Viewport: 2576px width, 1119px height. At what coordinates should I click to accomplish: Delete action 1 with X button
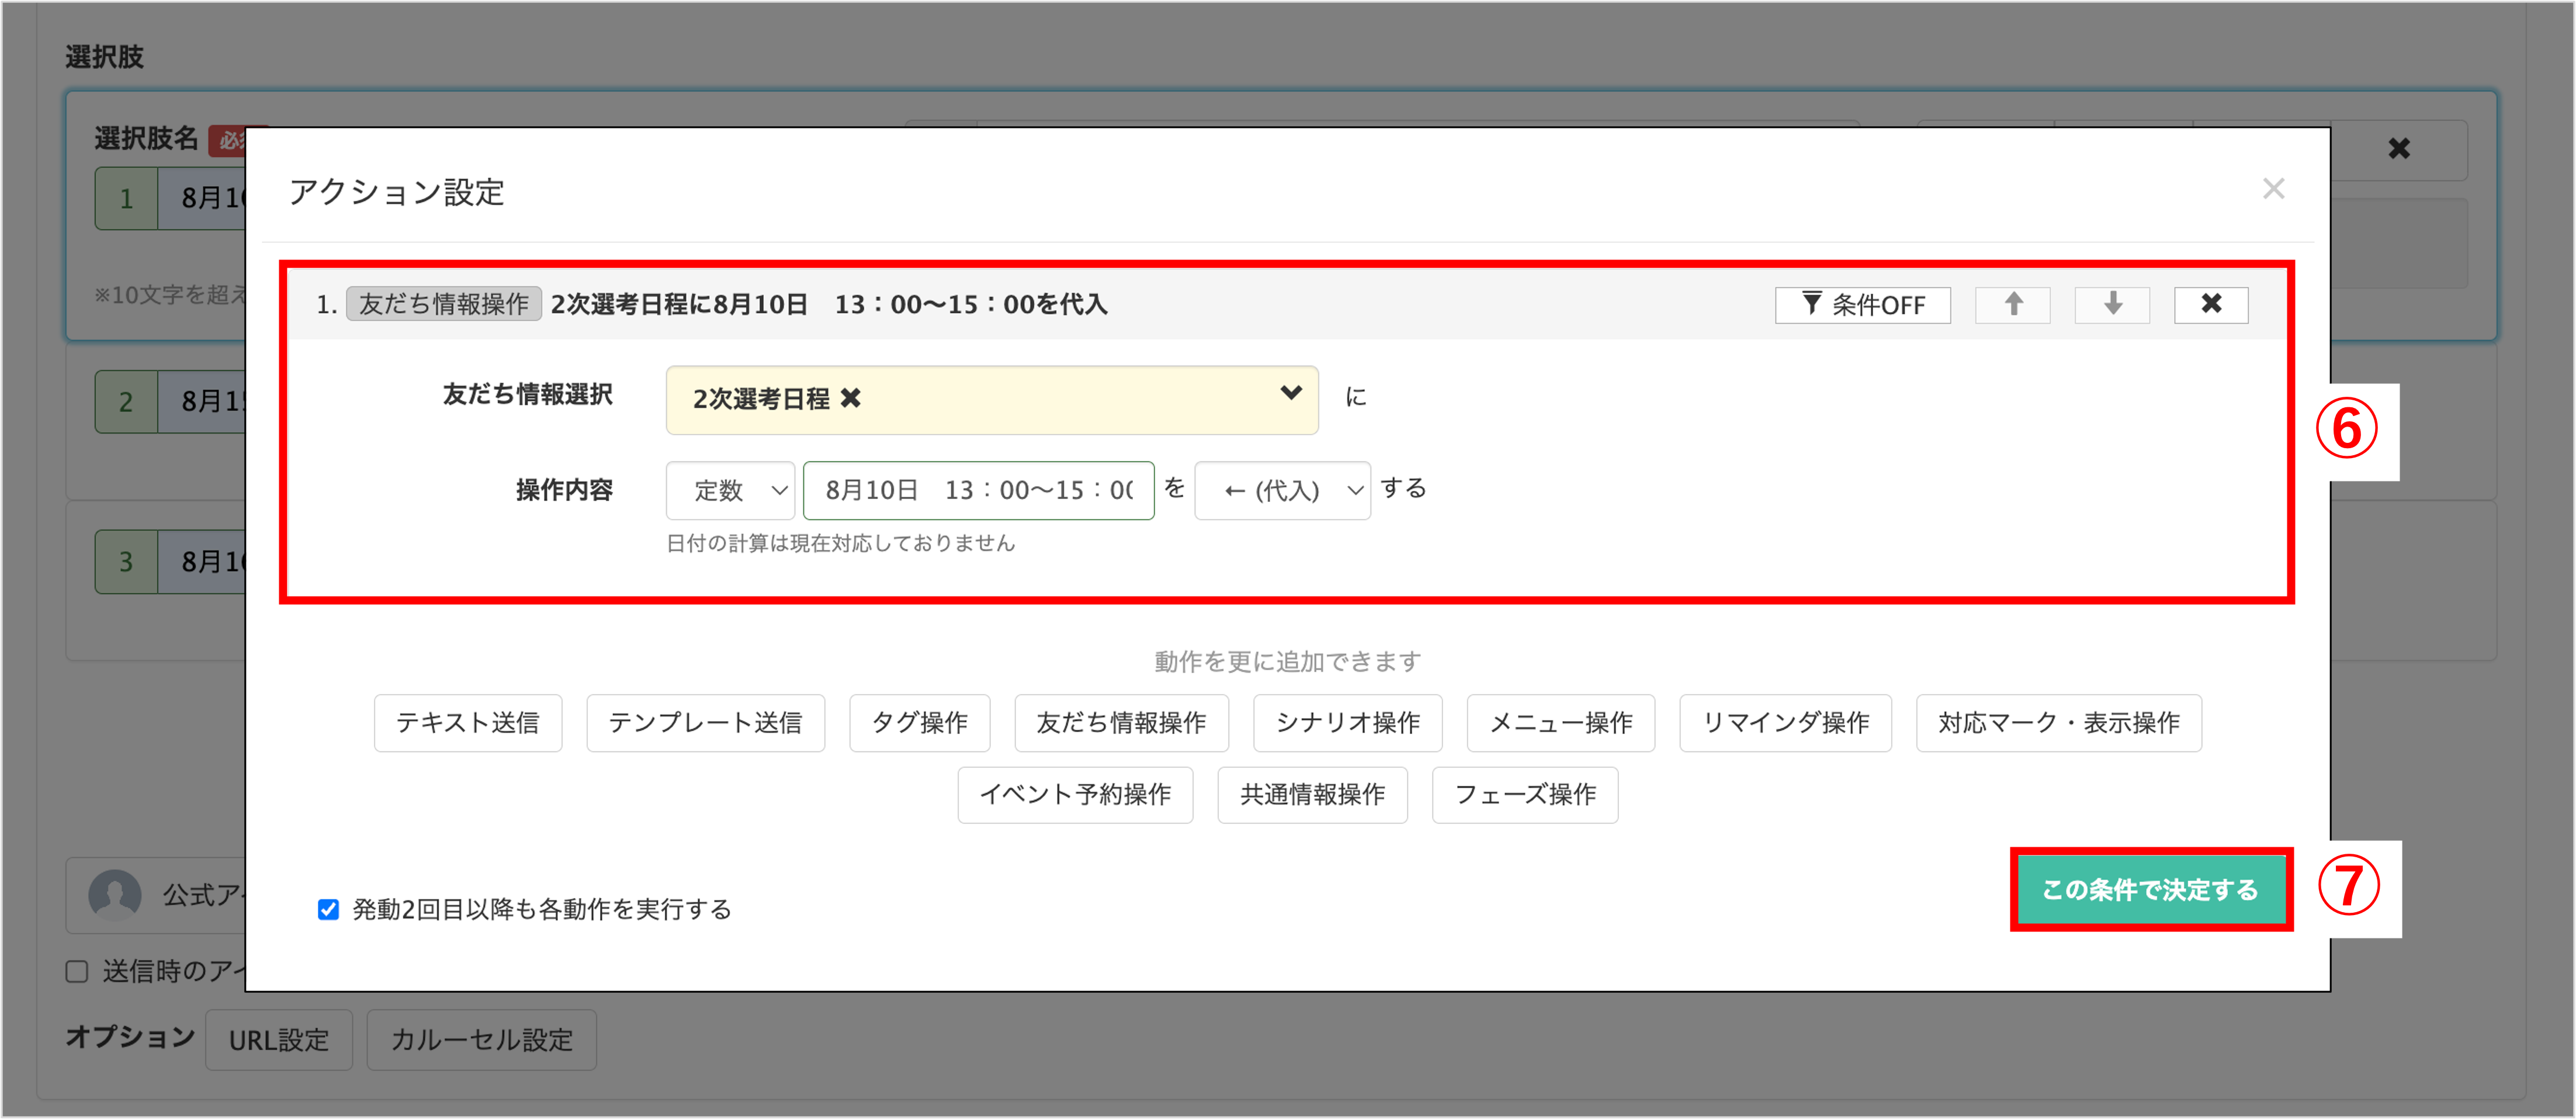tap(2211, 305)
